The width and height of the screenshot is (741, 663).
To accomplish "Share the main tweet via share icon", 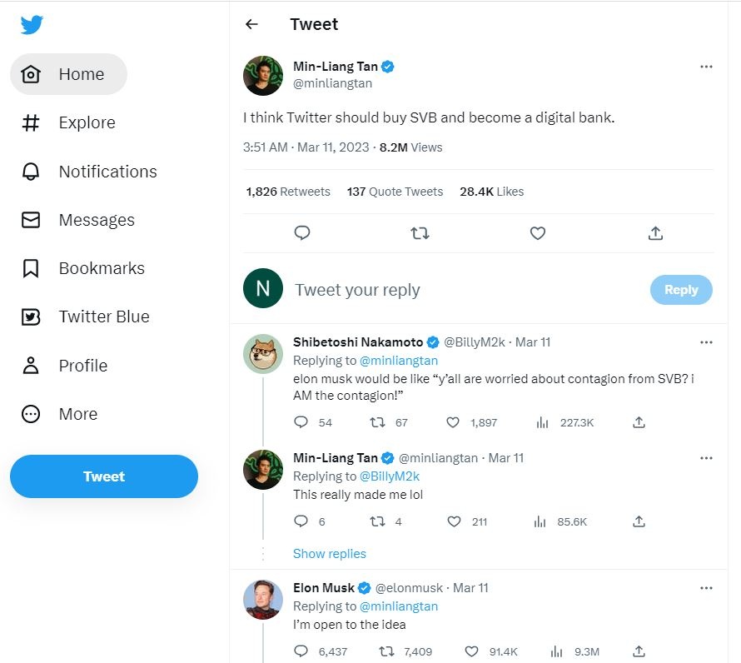I will [x=655, y=233].
